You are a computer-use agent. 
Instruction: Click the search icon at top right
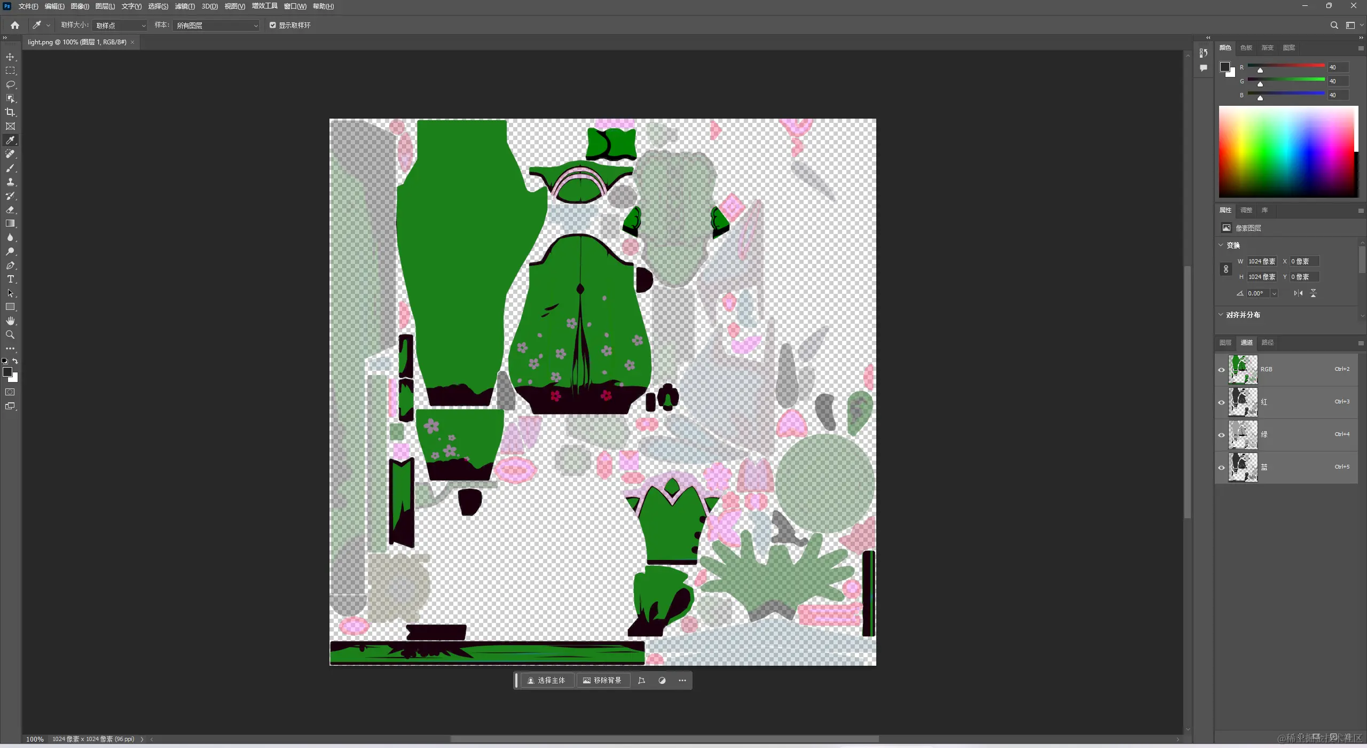pos(1334,25)
